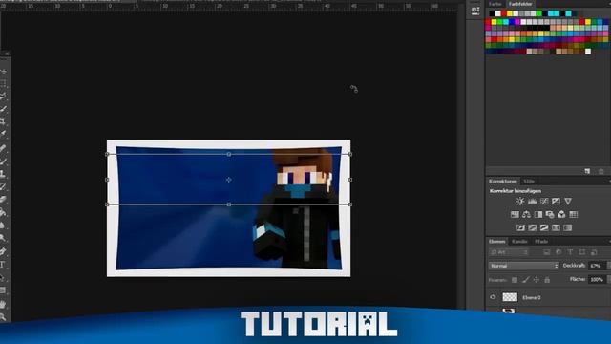Toggle lock transparent pixels

pyautogui.click(x=515, y=280)
